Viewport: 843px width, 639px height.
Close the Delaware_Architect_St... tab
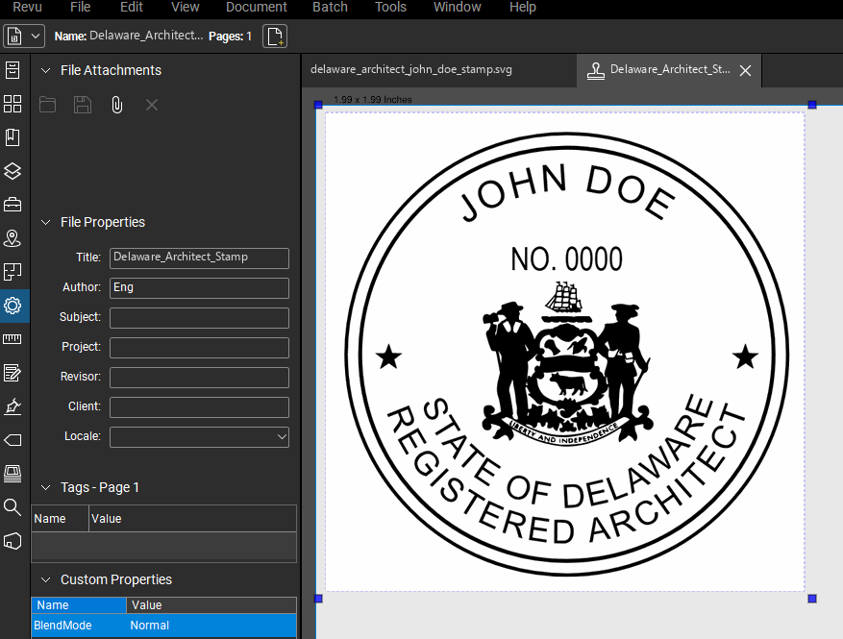(x=745, y=70)
